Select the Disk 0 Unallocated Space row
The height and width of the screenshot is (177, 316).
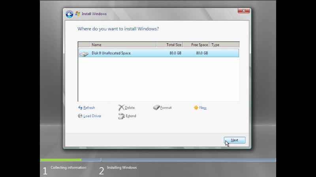[159, 53]
